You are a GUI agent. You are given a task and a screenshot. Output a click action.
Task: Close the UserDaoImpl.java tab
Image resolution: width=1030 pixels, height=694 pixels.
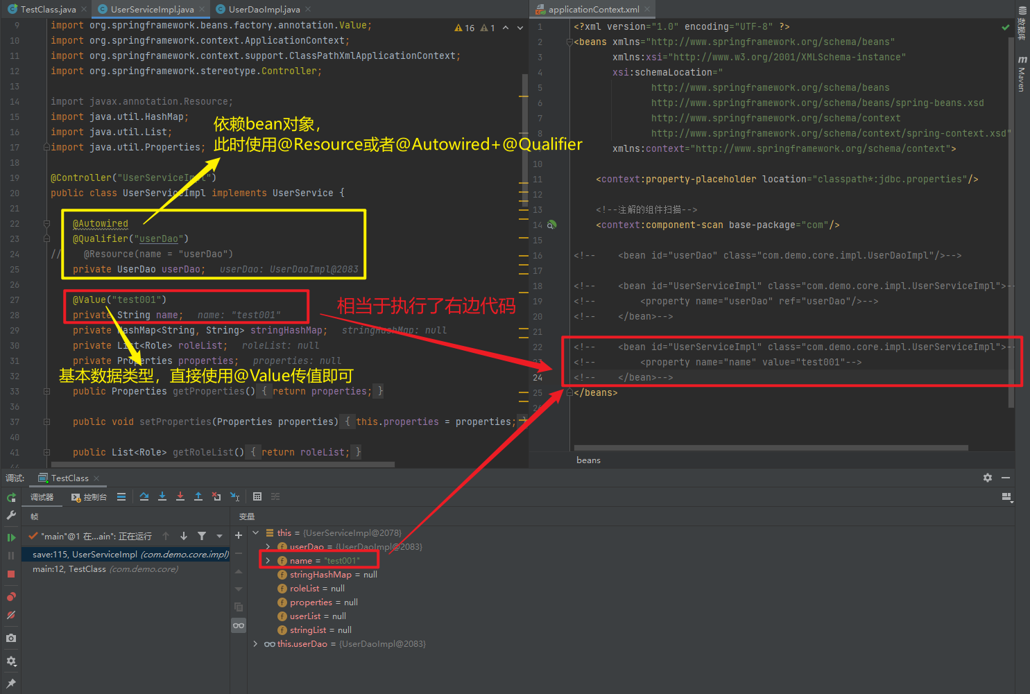pyautogui.click(x=308, y=9)
